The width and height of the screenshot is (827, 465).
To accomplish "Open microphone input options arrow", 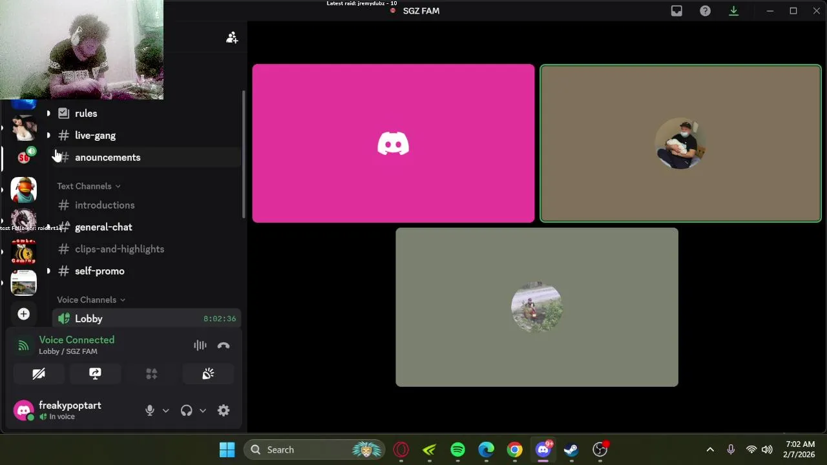I will (x=166, y=411).
